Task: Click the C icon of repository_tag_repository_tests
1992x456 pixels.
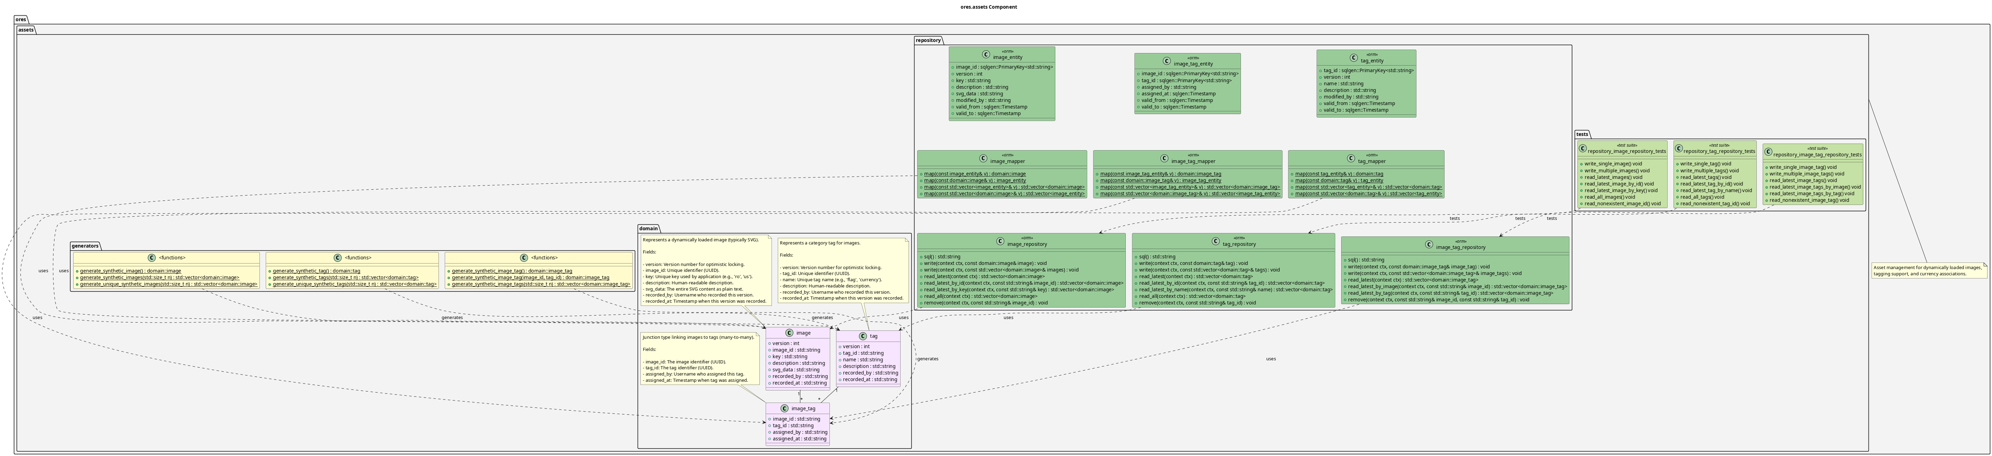Action: 1678,148
